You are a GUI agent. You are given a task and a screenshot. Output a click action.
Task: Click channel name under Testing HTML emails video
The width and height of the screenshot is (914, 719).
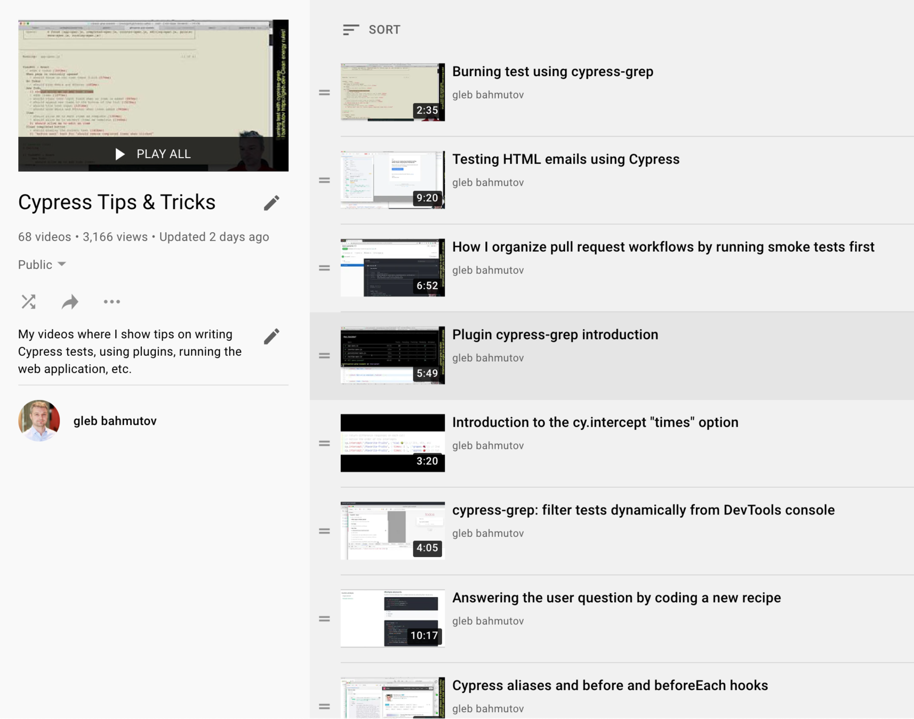pos(488,183)
